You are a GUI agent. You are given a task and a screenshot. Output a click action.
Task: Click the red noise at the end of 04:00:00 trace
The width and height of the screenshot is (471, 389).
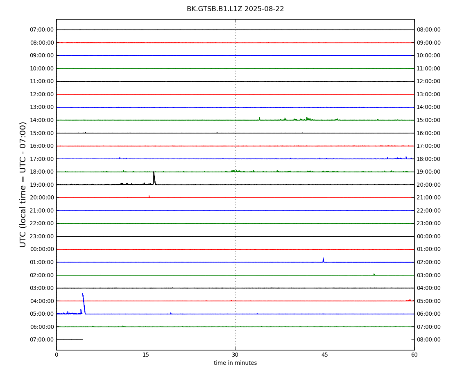pyautogui.click(x=410, y=300)
